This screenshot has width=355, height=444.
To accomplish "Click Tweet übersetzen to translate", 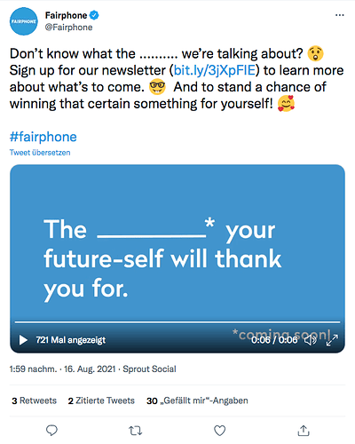I will click(40, 153).
